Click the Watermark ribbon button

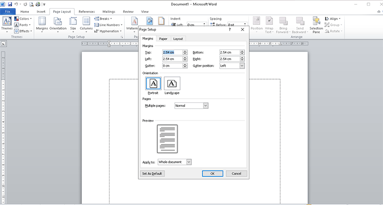[132, 25]
